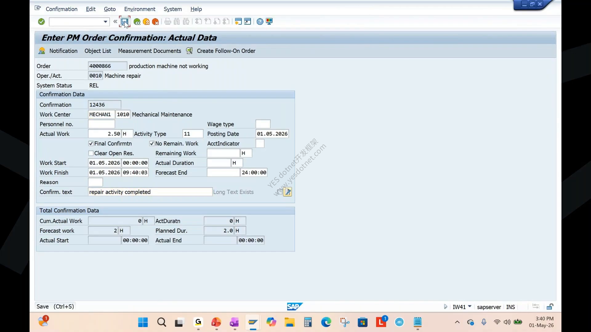Enable the Clear Open Res. checkbox
Image resolution: width=591 pixels, height=332 pixels.
(x=91, y=153)
